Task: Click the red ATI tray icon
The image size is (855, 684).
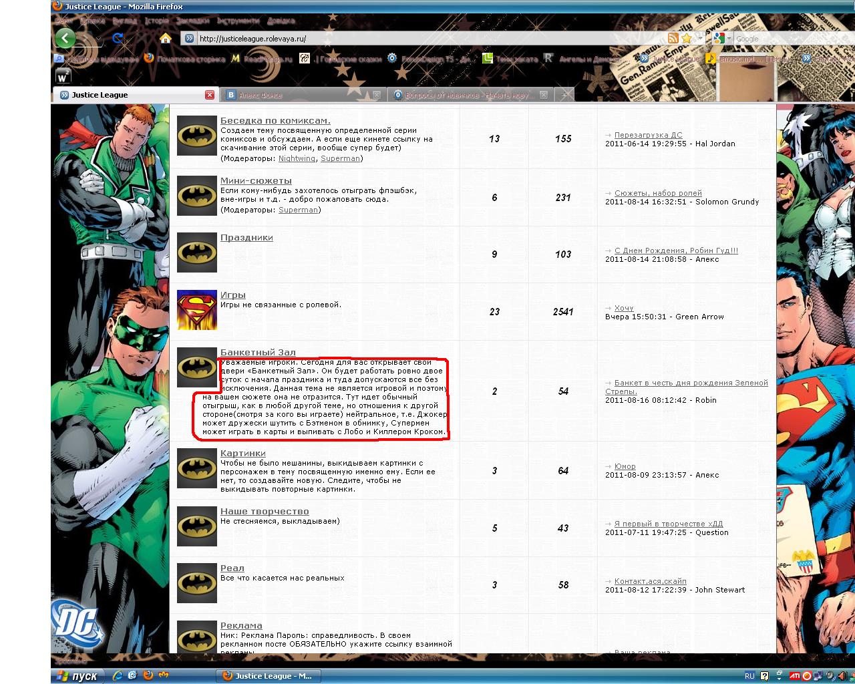Action: tap(795, 676)
